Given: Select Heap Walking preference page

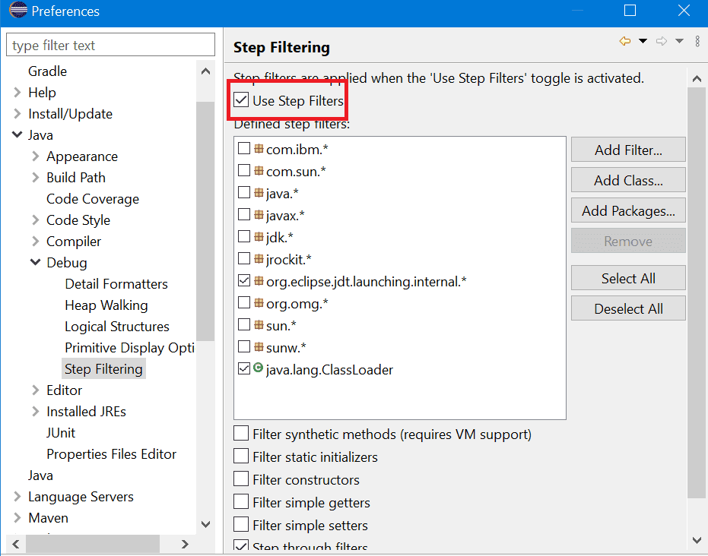Looking at the screenshot, I should (106, 305).
